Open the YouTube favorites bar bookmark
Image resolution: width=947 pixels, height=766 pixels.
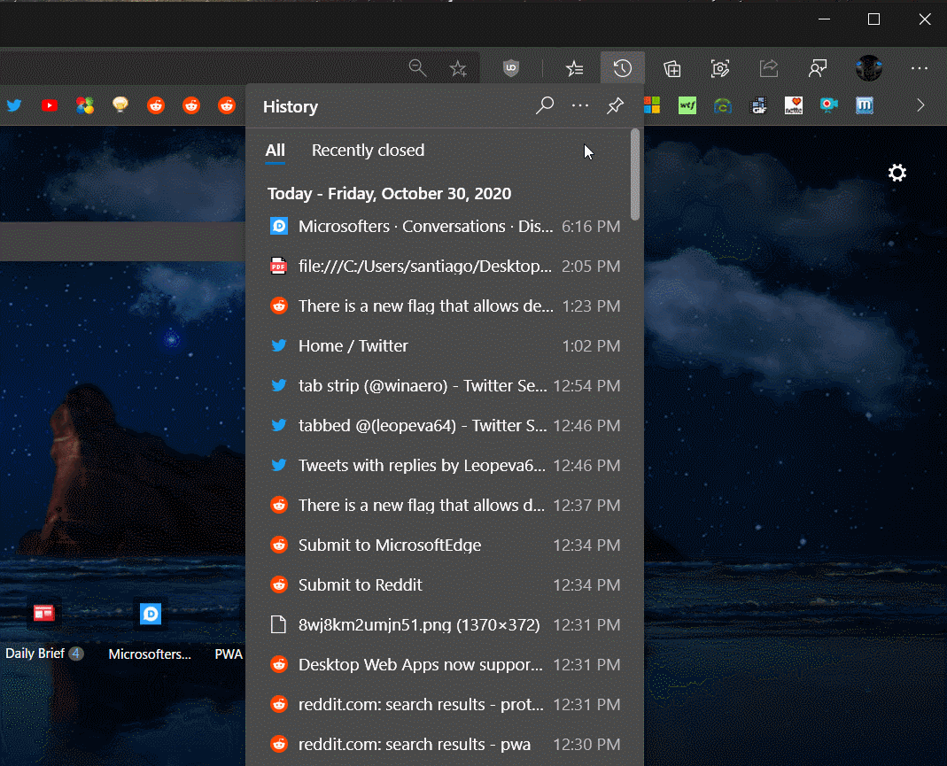tap(50, 105)
